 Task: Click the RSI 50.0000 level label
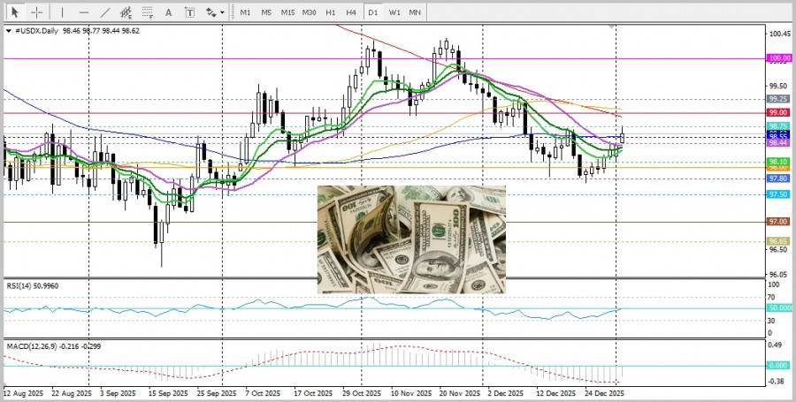point(780,308)
